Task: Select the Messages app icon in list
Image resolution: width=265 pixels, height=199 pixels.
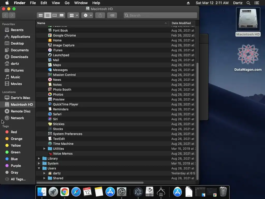Action: click(50, 70)
